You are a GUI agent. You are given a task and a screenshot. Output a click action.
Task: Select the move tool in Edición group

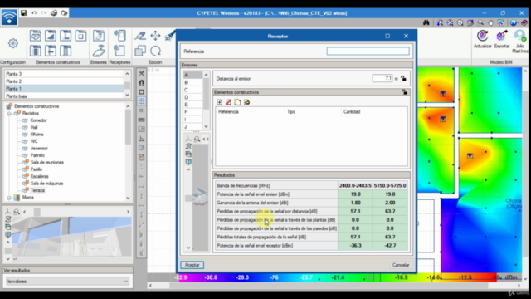coord(155,36)
